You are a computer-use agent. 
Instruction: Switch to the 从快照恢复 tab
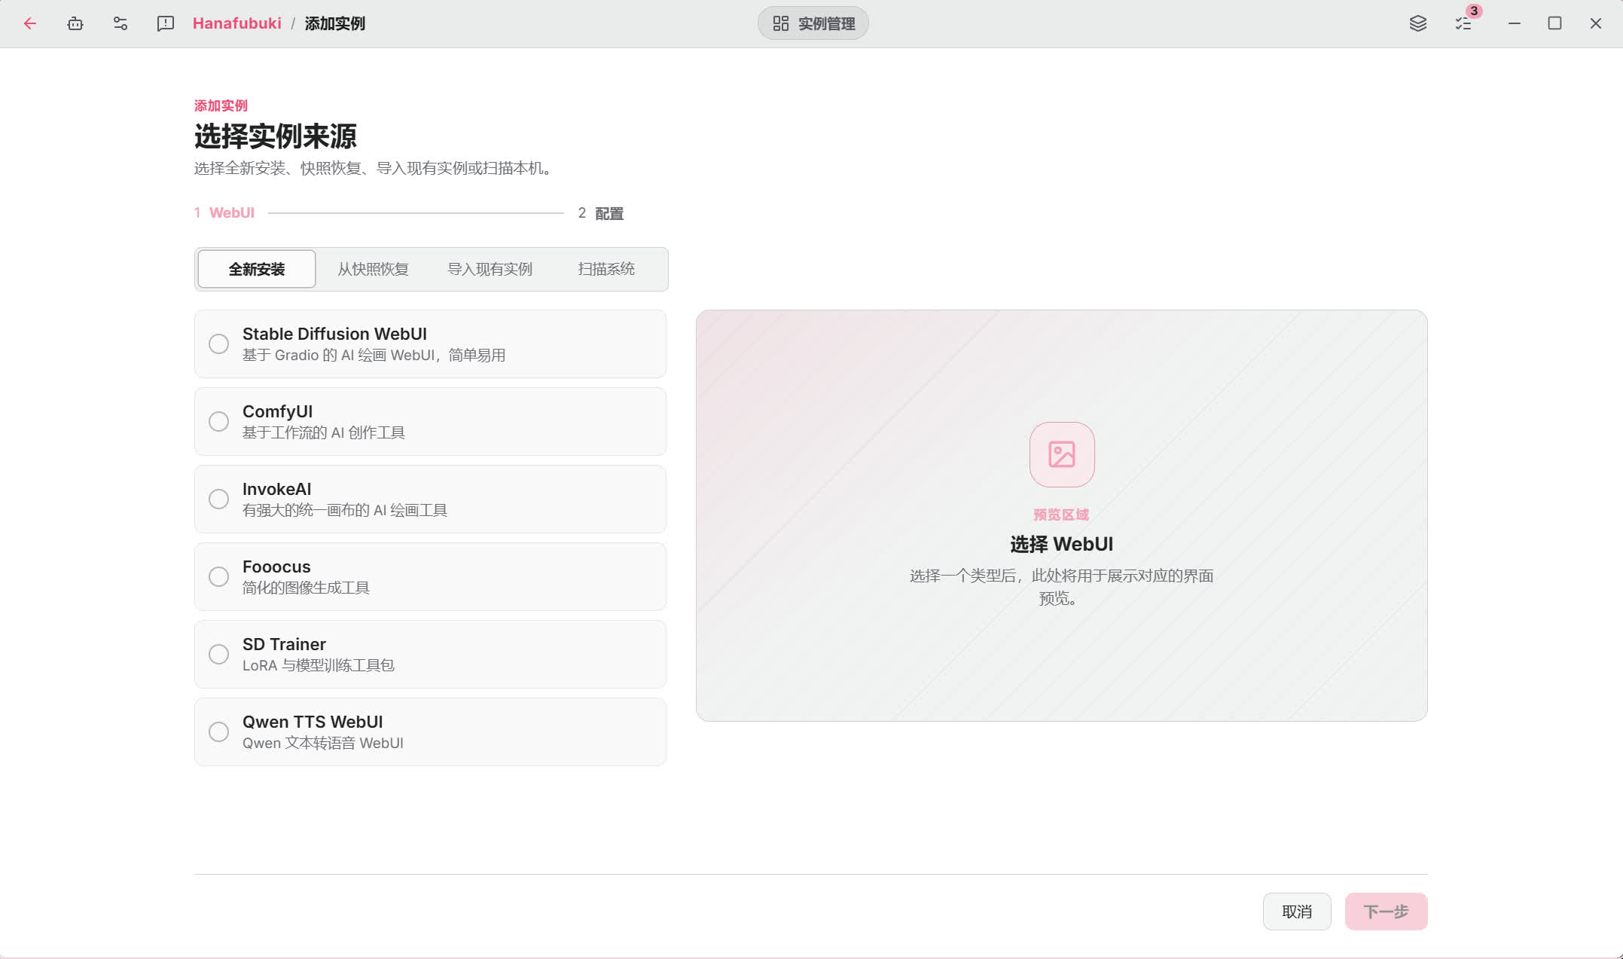coord(373,269)
